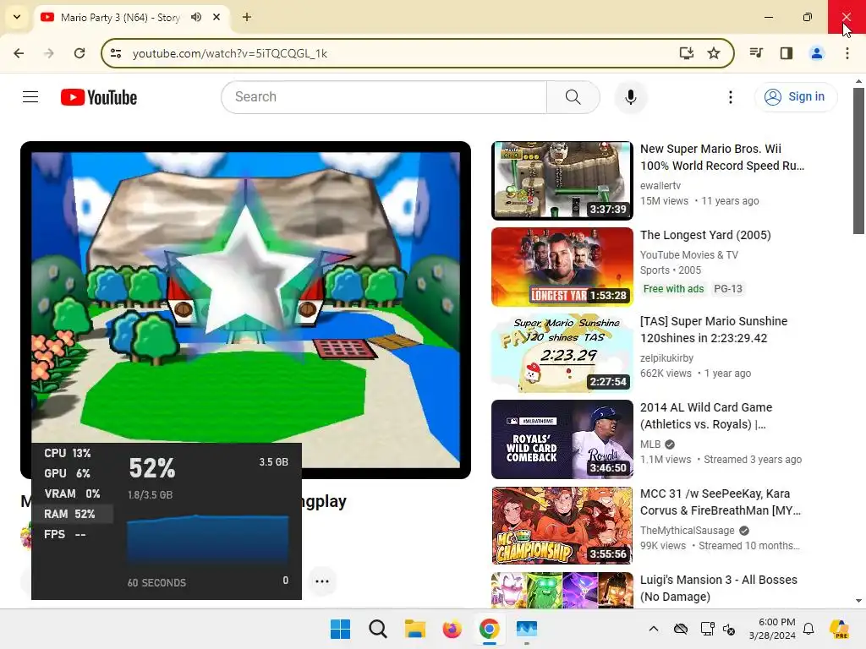Close the Mario Party 3 tab
Viewport: 866px width, 649px height.
216,17
